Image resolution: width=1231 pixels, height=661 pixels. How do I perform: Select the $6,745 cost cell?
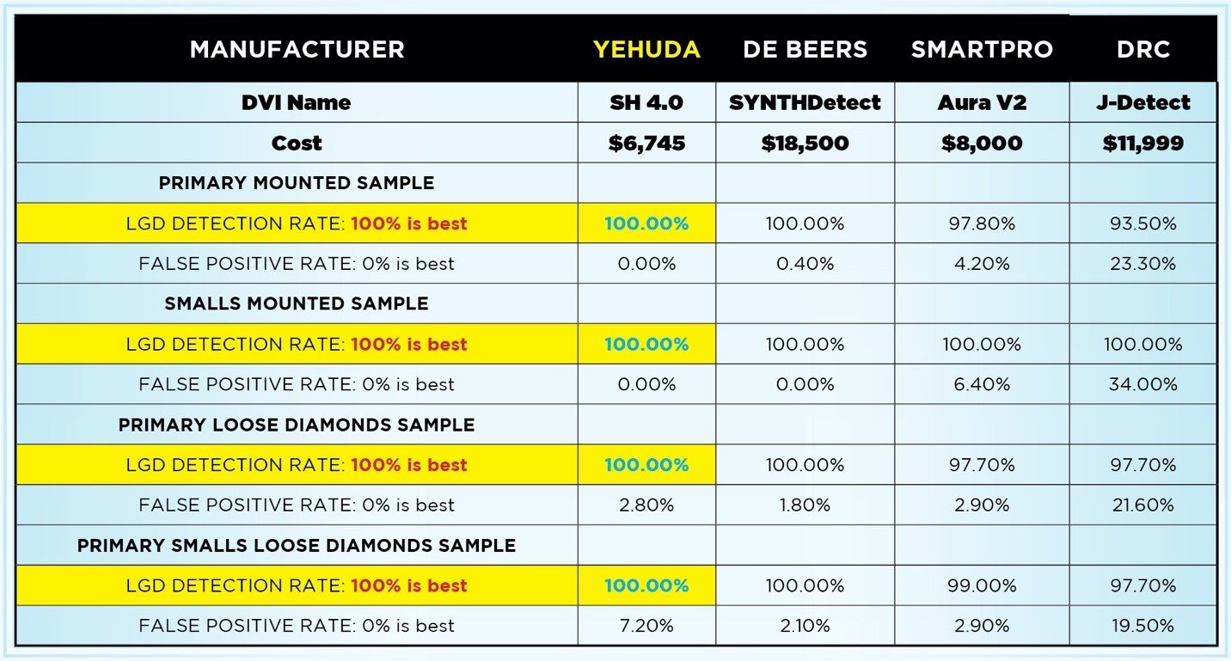646,143
